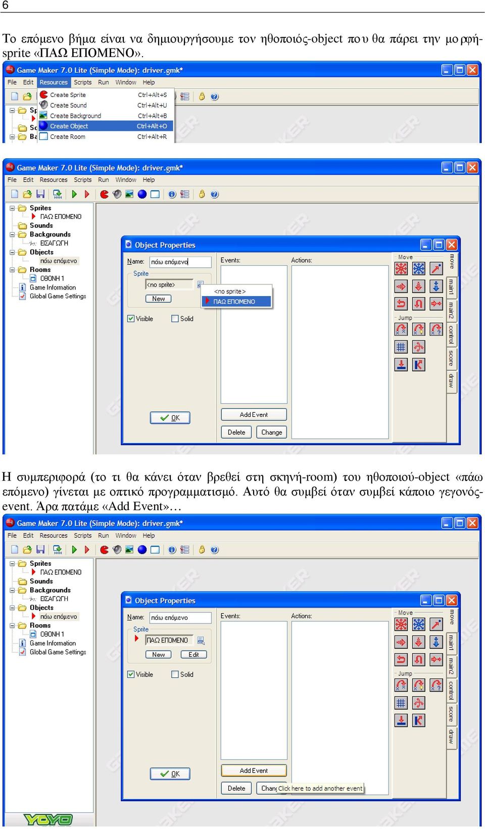This screenshot has width=485, height=829.
Task: Collapse Objects folder in the sprite-list window tree
Action: point(13,252)
